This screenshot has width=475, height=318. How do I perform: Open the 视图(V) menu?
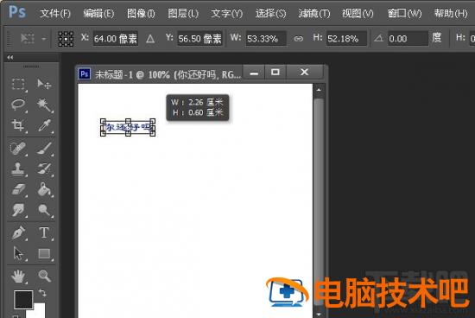(x=358, y=13)
